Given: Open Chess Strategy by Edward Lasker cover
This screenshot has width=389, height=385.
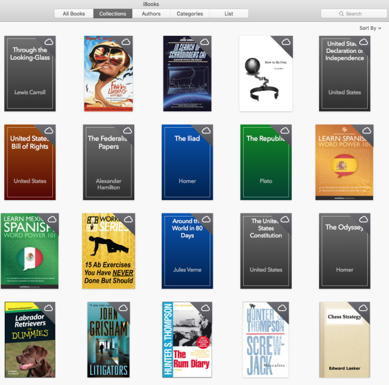Looking at the screenshot, I should 345,339.
